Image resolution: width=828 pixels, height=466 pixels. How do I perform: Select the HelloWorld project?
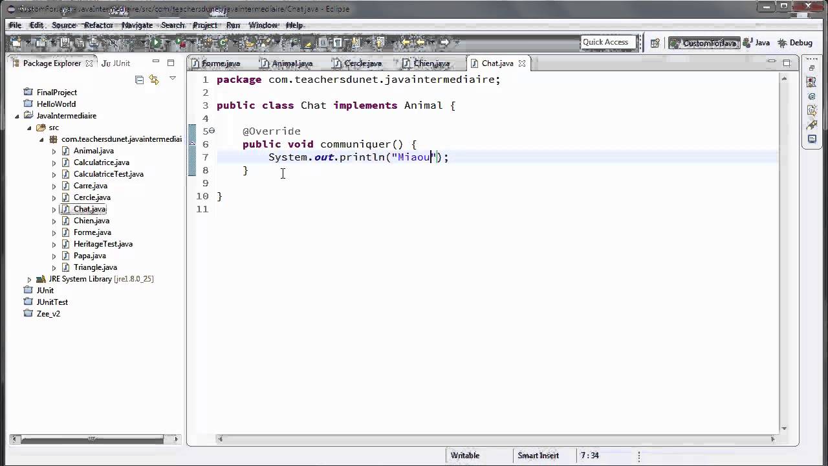click(x=56, y=104)
